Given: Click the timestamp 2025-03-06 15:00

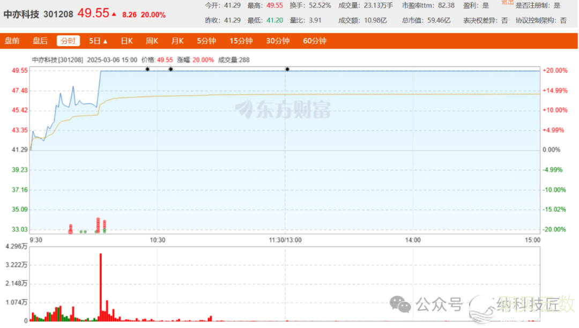Looking at the screenshot, I should pos(112,60).
